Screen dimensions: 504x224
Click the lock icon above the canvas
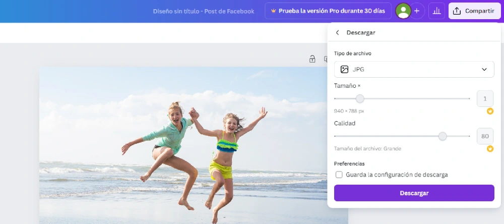point(312,59)
